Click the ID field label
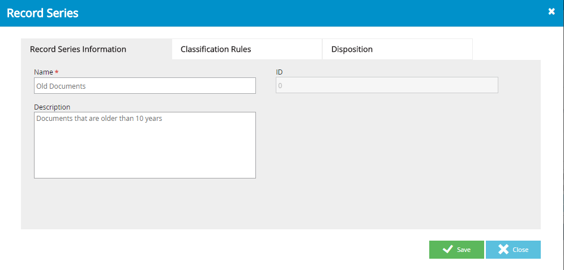This screenshot has height=270, width=564. [x=279, y=72]
